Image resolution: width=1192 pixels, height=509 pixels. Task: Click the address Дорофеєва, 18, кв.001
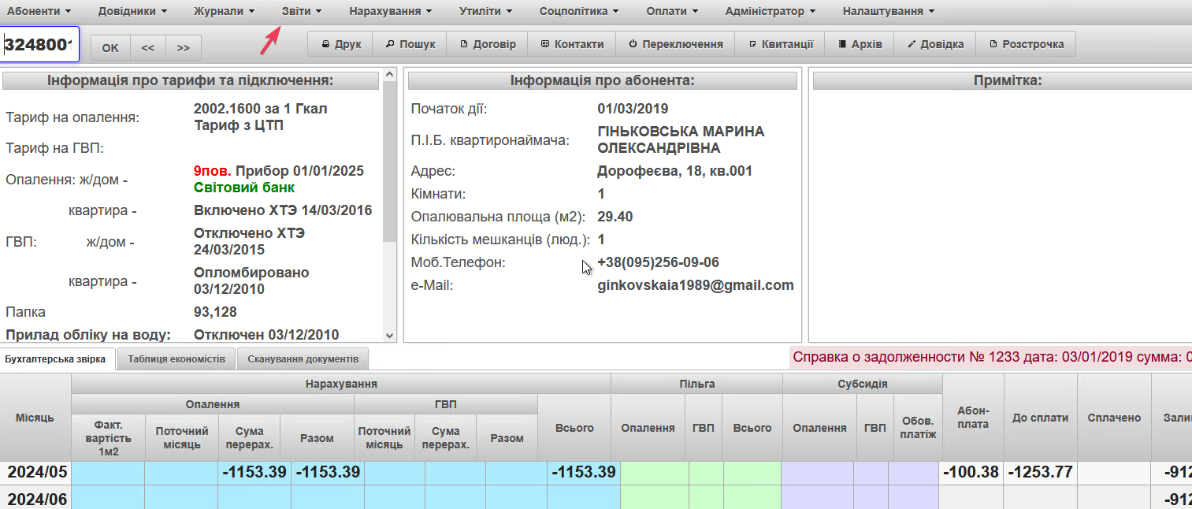point(675,171)
